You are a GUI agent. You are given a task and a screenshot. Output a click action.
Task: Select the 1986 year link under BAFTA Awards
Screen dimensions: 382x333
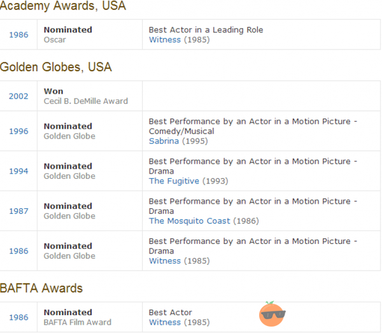18,317
